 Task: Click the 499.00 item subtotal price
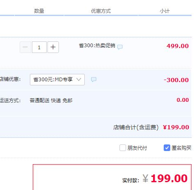pyautogui.click(x=178, y=46)
